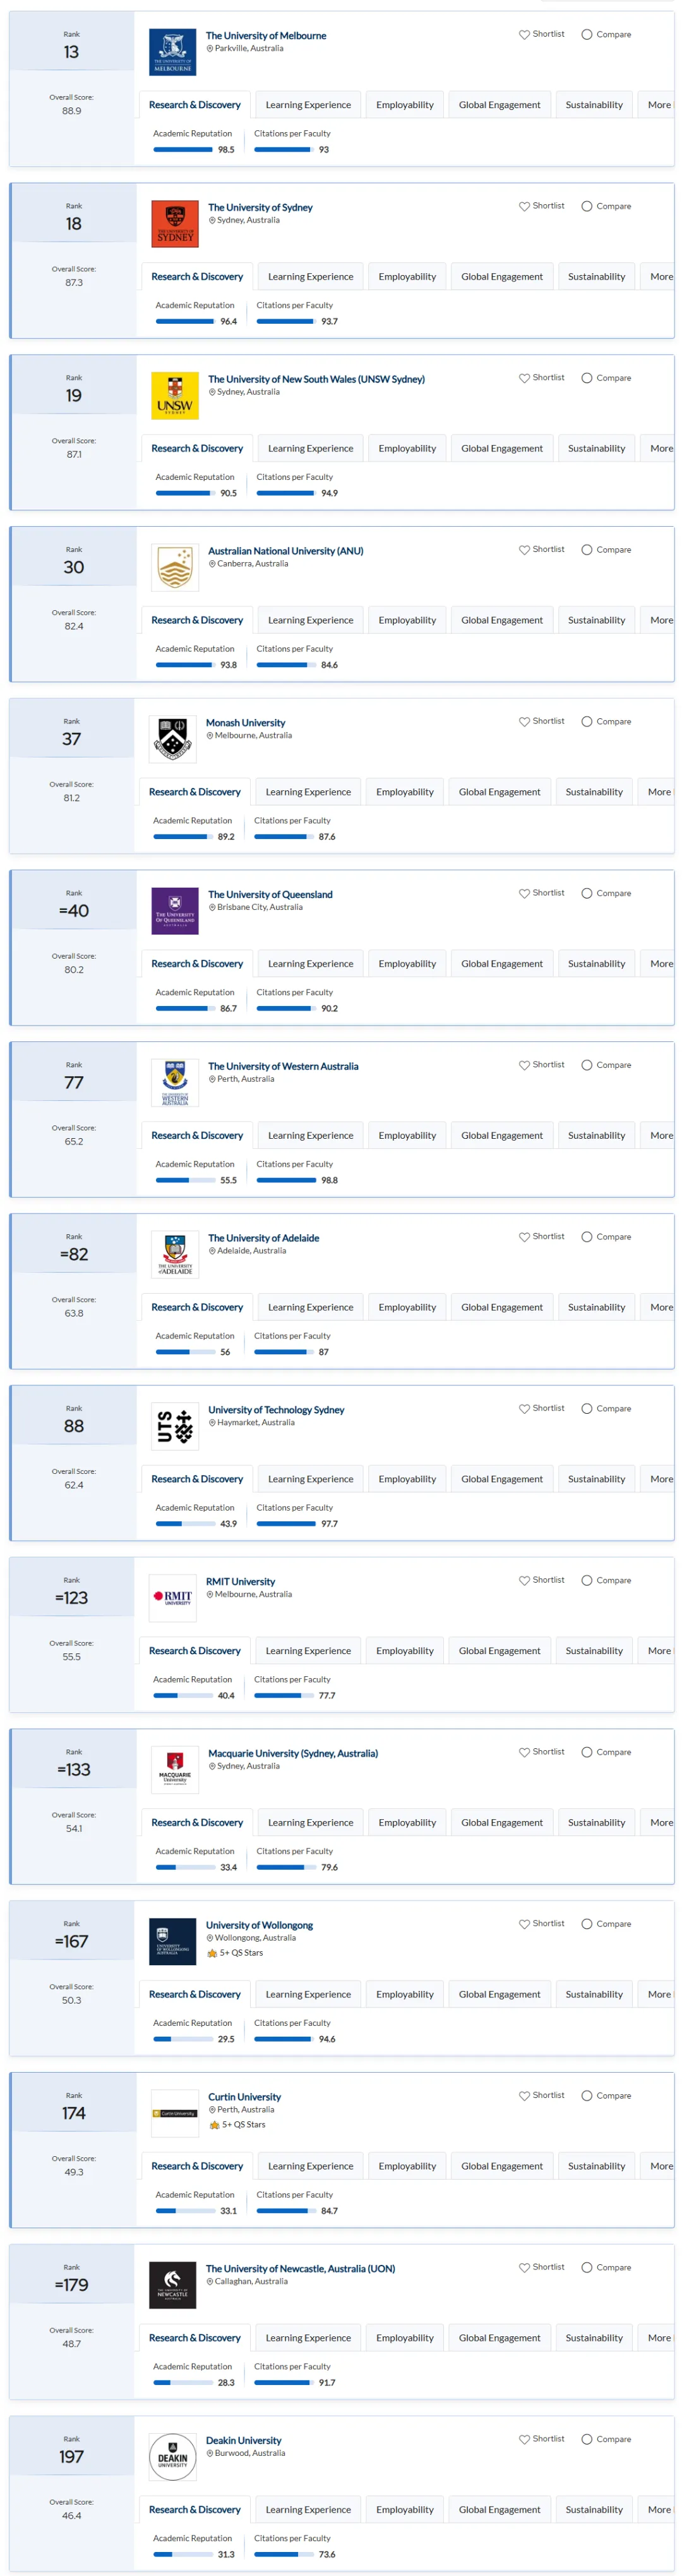This screenshot has width=682, height=2576.
Task: Click the University of Sydney logo
Action: [x=175, y=224]
